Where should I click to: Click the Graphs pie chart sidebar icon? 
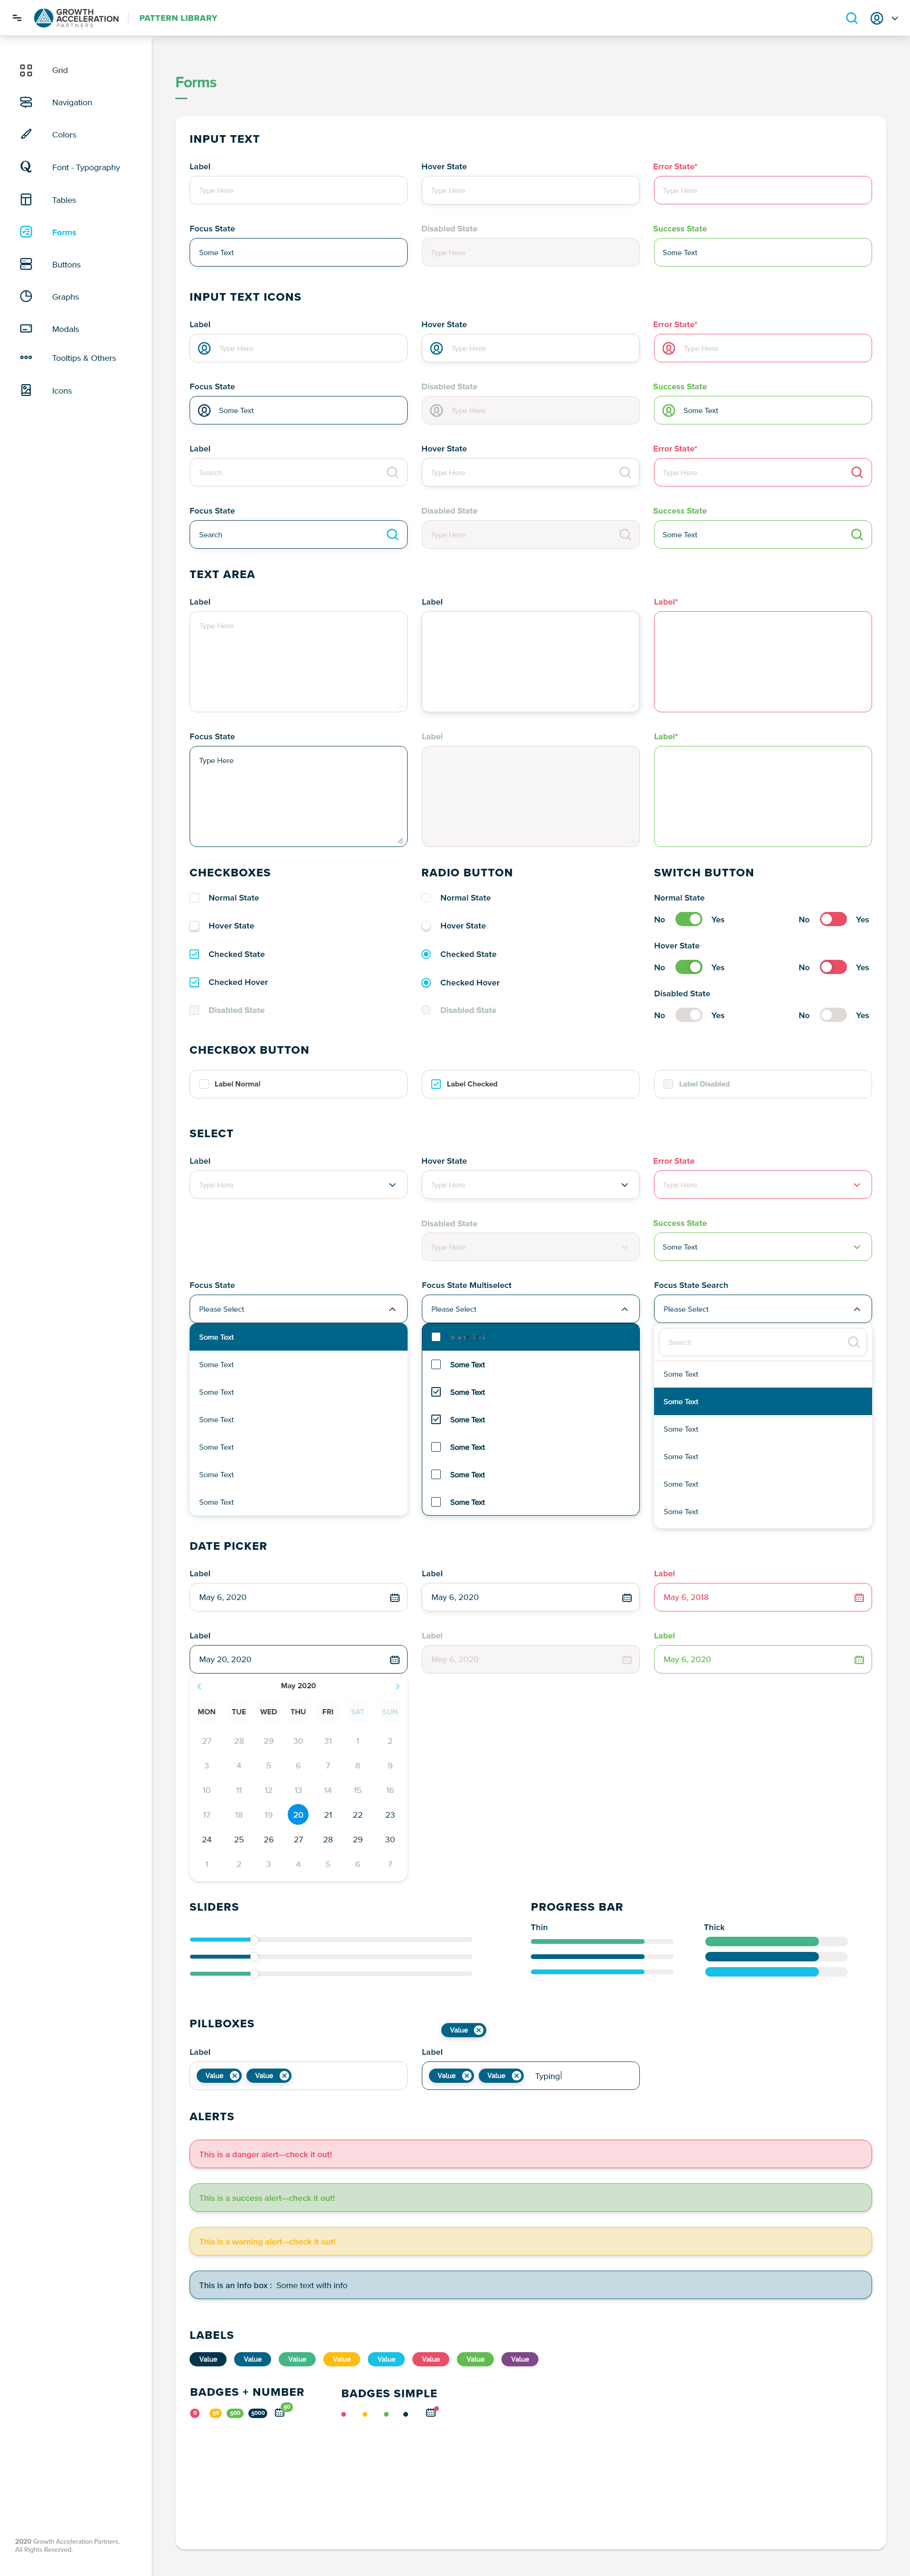pos(26,297)
